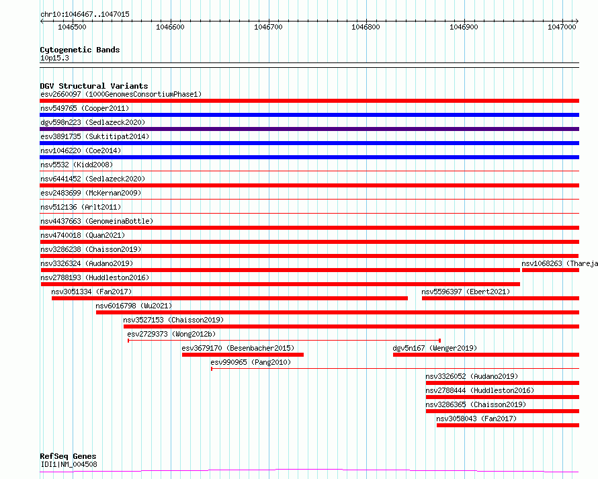Open nsv1046220 (Coe2014) variant details
Image resolution: width=598 pixels, height=479 pixels.
81,150
